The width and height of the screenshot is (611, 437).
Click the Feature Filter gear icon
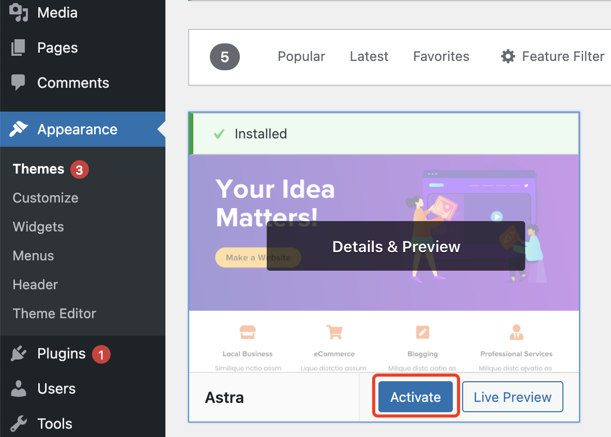coord(508,56)
